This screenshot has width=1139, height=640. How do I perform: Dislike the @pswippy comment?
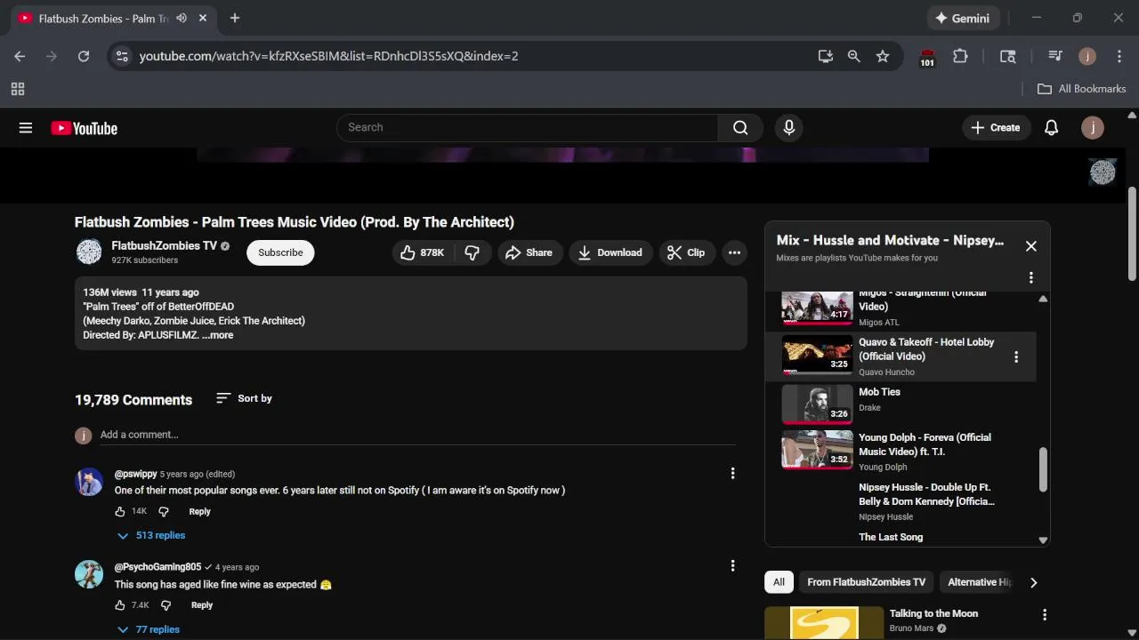164,511
